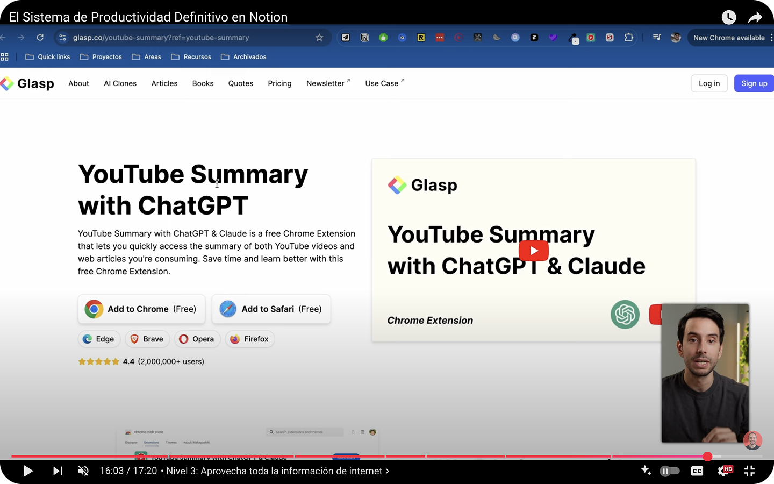Toggle closed captions CC

pyautogui.click(x=697, y=471)
